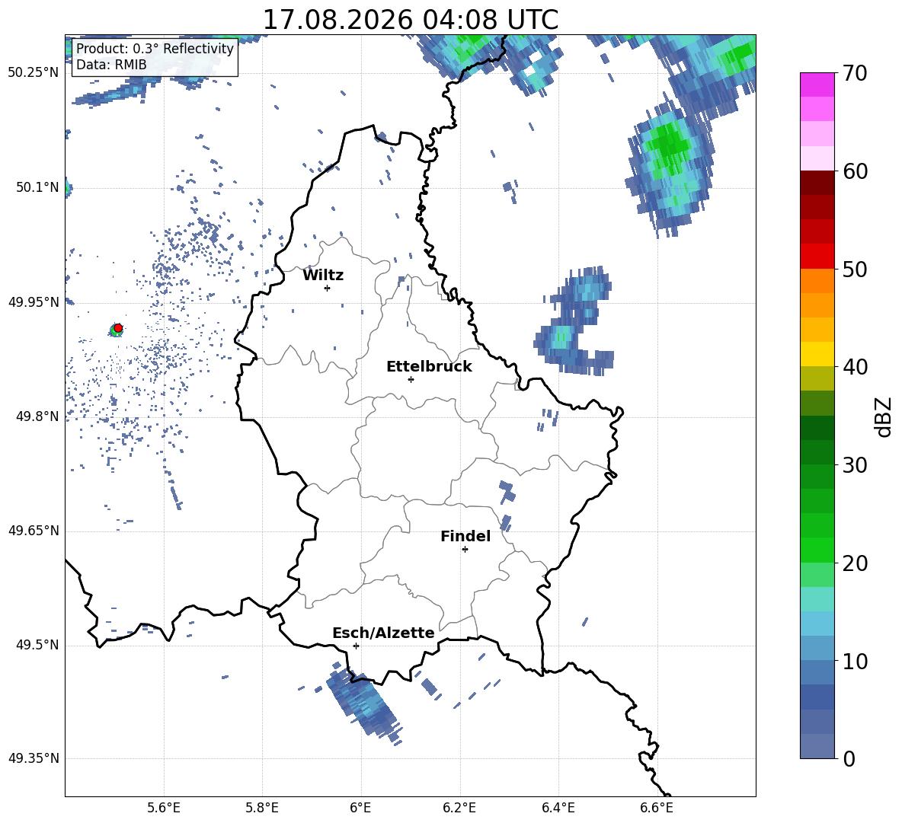This screenshot has height=823, width=902.
Task: Click the Wiltz city label
Action: click(x=323, y=276)
